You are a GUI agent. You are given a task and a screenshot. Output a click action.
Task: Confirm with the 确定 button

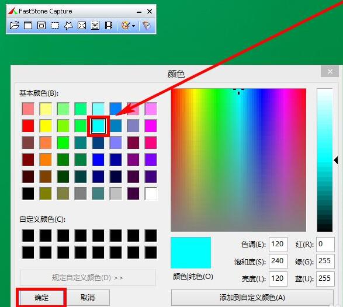pyautogui.click(x=41, y=298)
